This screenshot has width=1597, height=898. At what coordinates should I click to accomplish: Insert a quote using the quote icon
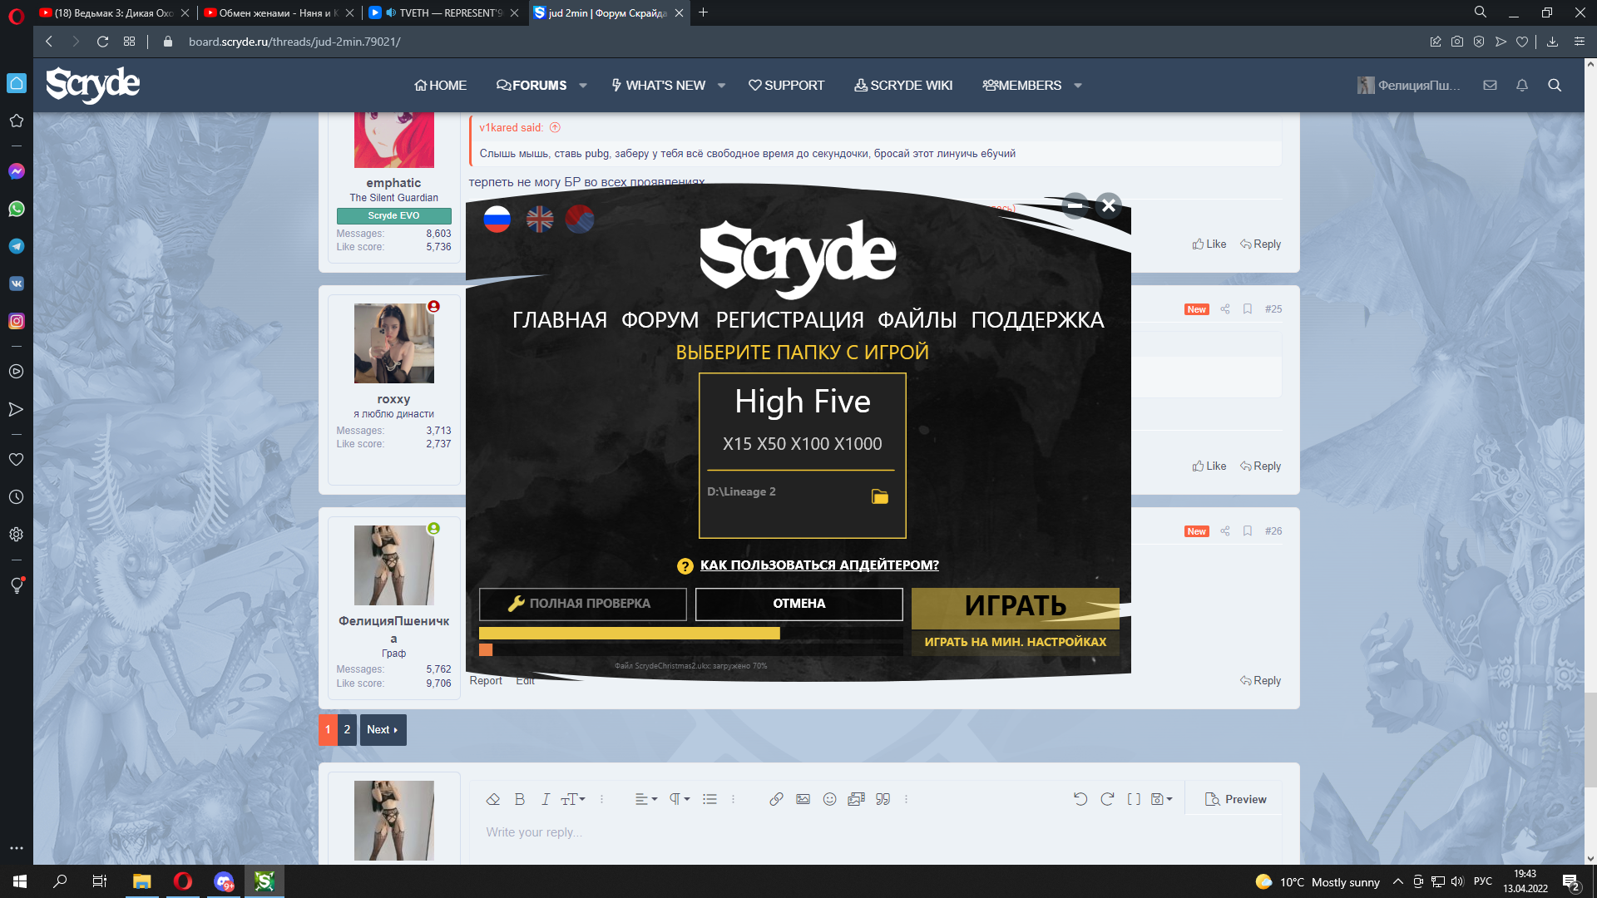[x=882, y=798]
